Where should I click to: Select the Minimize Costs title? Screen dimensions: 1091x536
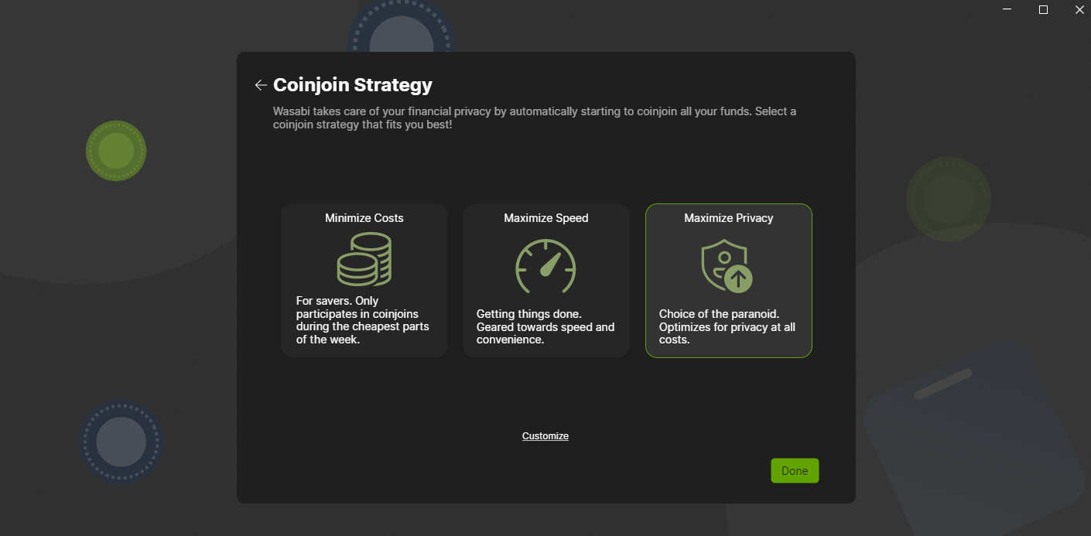tap(364, 218)
